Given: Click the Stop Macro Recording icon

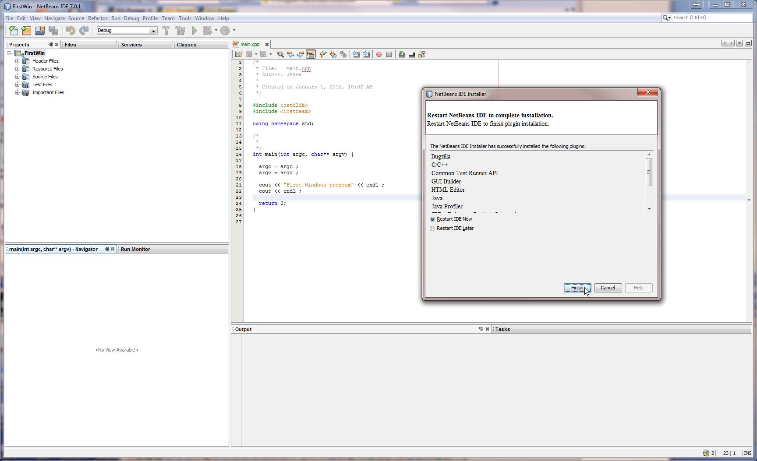Looking at the screenshot, I should click(x=389, y=54).
